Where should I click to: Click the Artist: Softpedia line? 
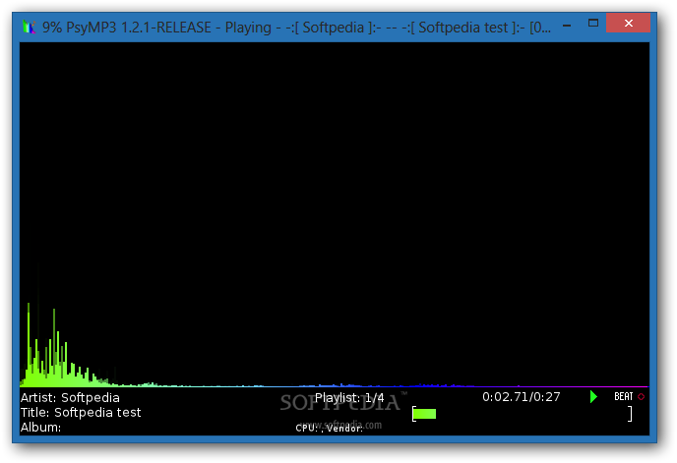coord(70,397)
